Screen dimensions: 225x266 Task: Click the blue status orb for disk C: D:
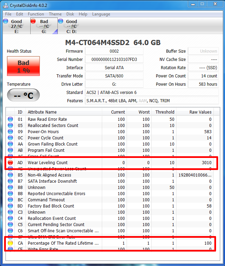point(61,21)
